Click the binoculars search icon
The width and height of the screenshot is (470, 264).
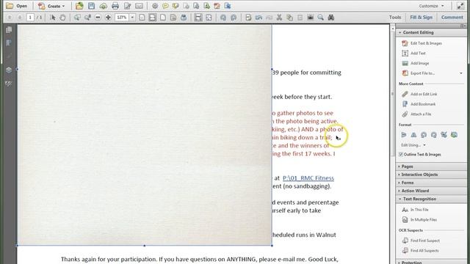[x=331, y=18]
